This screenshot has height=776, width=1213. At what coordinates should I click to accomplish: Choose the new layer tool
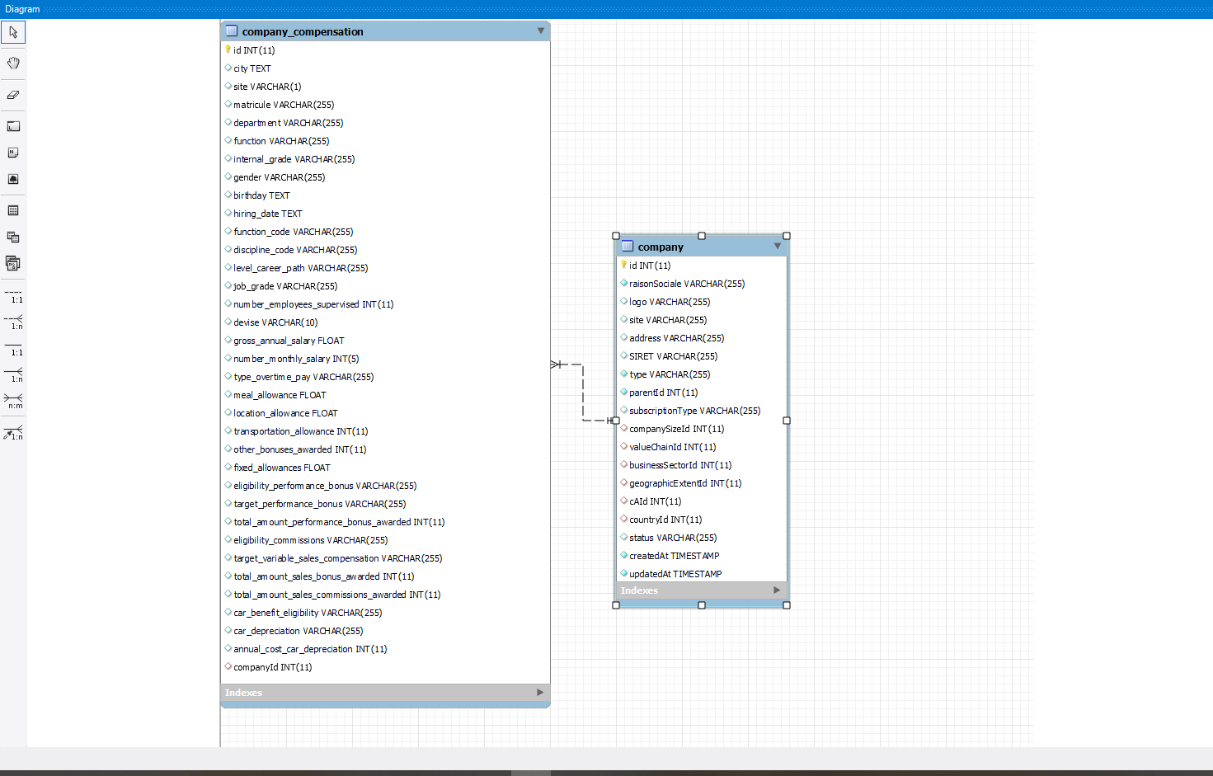[x=13, y=126]
